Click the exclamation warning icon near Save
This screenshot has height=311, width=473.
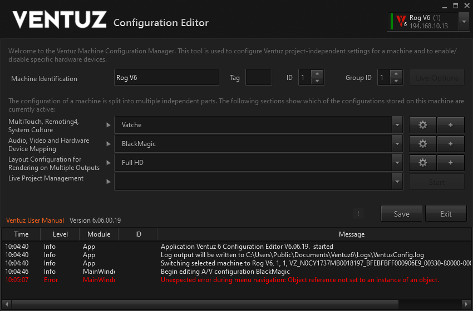[x=358, y=213]
